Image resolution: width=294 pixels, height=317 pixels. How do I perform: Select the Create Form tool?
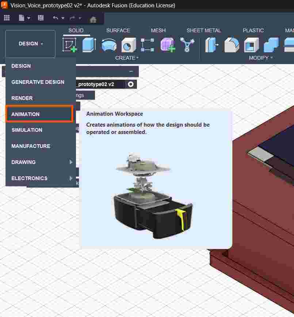(168, 45)
